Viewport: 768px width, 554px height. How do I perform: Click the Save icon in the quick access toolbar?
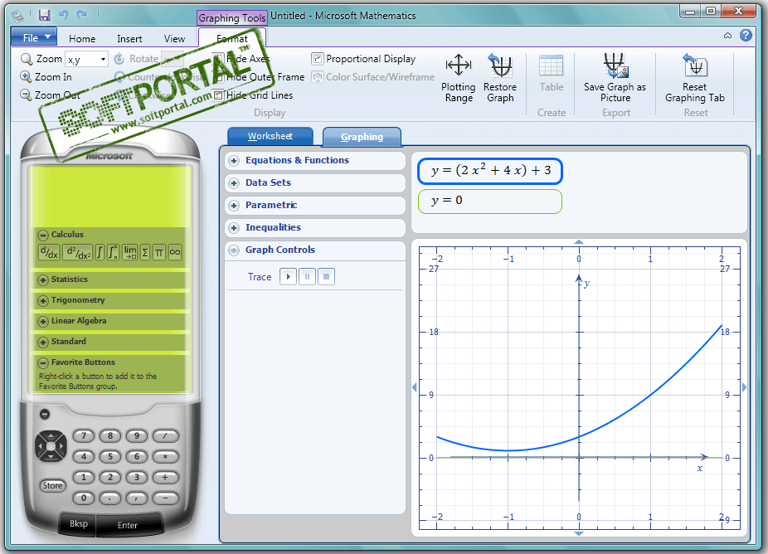(44, 15)
